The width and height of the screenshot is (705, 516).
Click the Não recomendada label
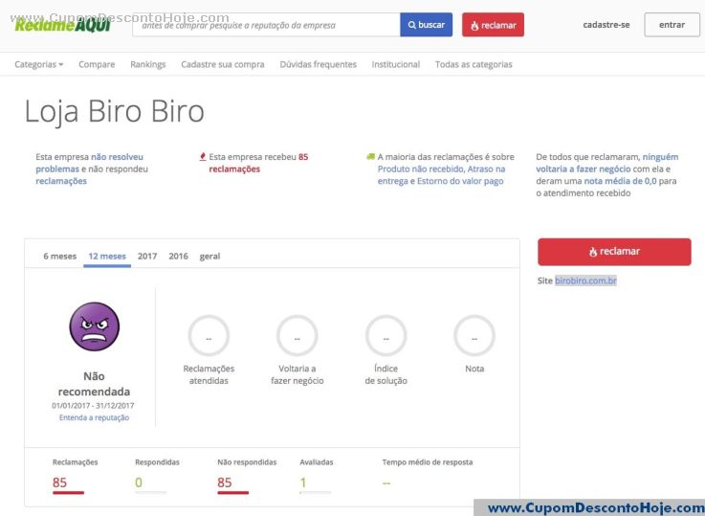point(94,384)
